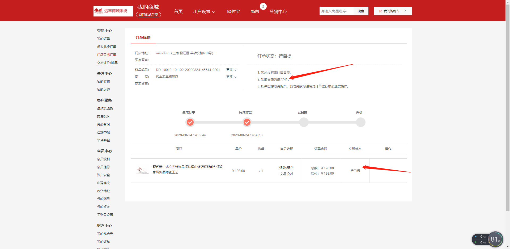Click the 3 message count badge
The height and width of the screenshot is (249, 510).
(x=263, y=6)
